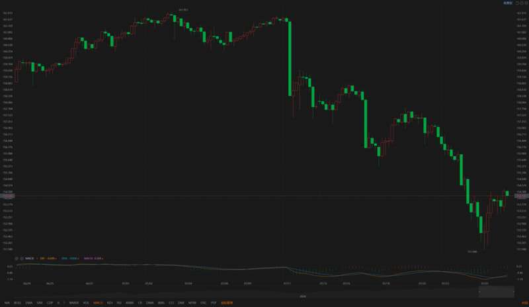Click the orange icon at bottom-right corner

pyautogui.click(x=524, y=302)
